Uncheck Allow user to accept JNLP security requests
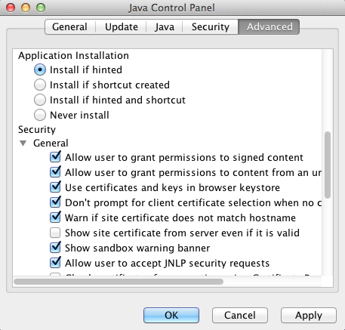Screen dimensions: 345x330 coord(55,263)
